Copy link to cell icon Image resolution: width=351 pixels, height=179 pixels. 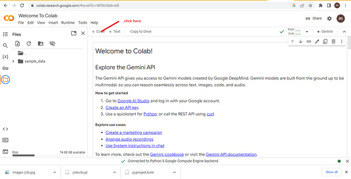(x=309, y=41)
